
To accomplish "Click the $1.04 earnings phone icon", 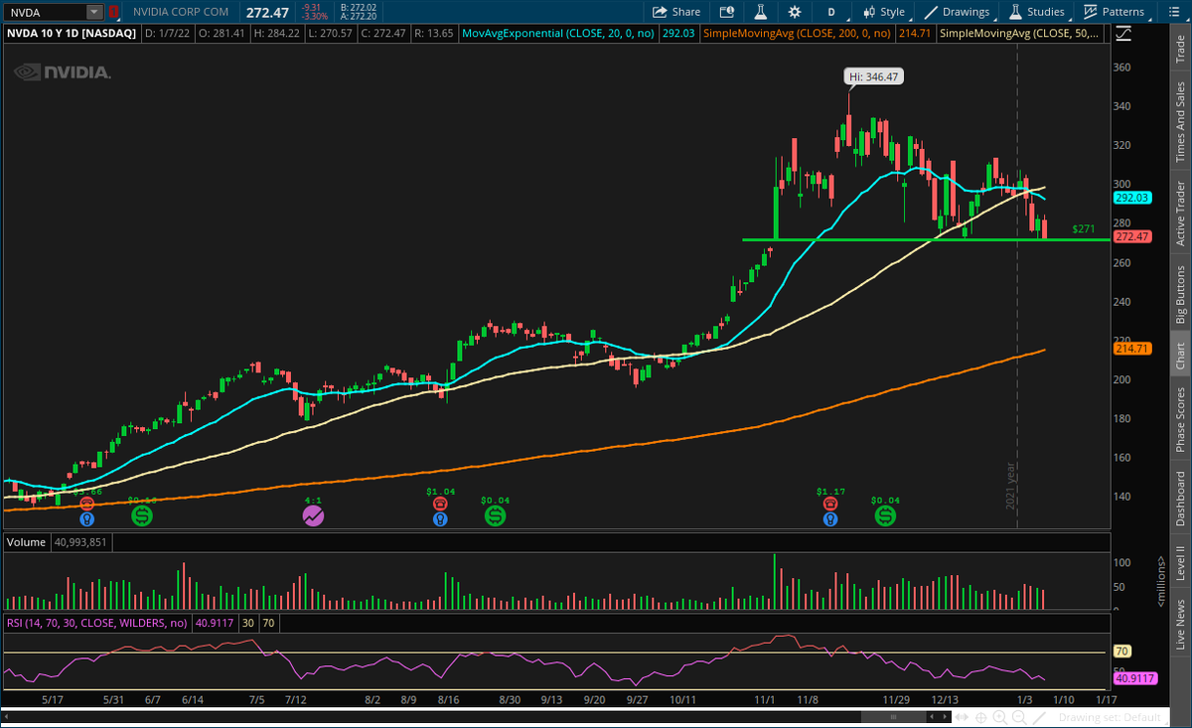I will pos(440,504).
